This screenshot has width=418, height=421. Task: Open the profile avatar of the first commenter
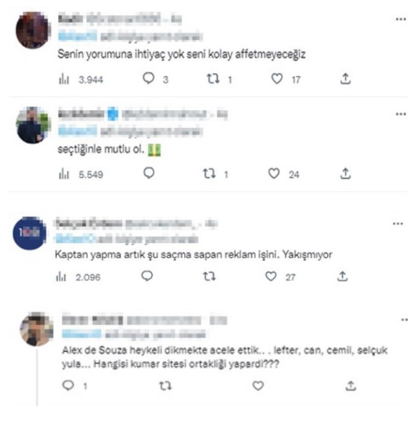[x=33, y=29]
